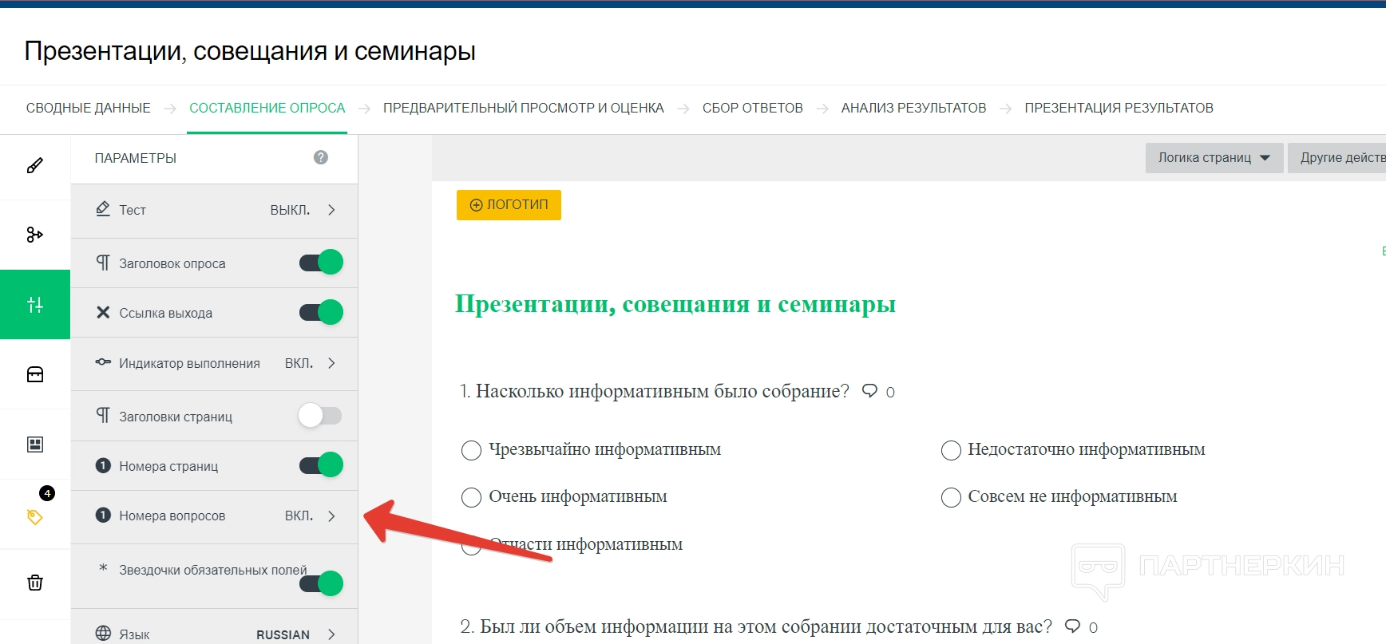The height and width of the screenshot is (644, 1386).
Task: Toggle the Звездочки обязательных полей switch
Action: pos(321,583)
